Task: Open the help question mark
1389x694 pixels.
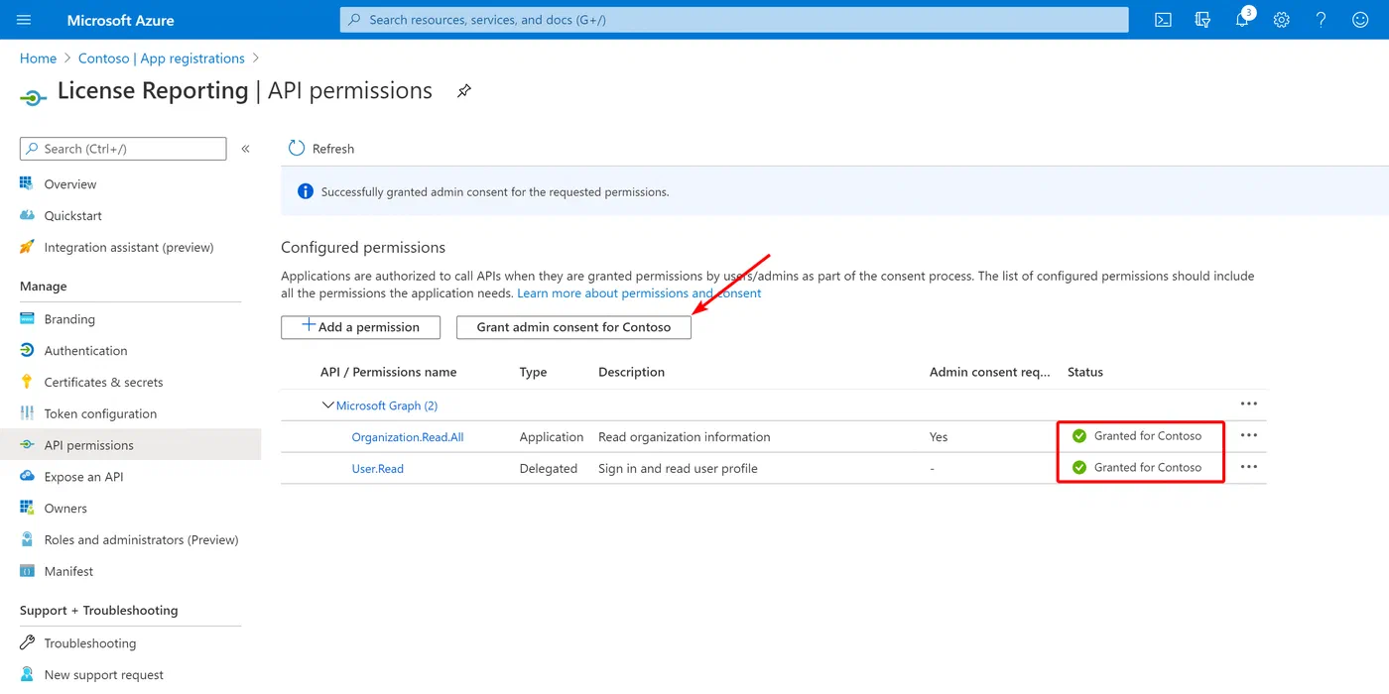Action: (x=1321, y=20)
